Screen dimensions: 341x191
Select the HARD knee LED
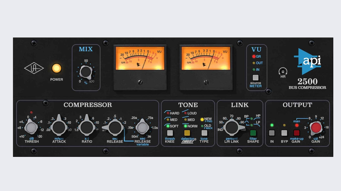(x=168, y=113)
